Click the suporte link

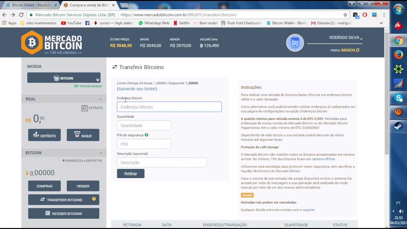click(309, 210)
